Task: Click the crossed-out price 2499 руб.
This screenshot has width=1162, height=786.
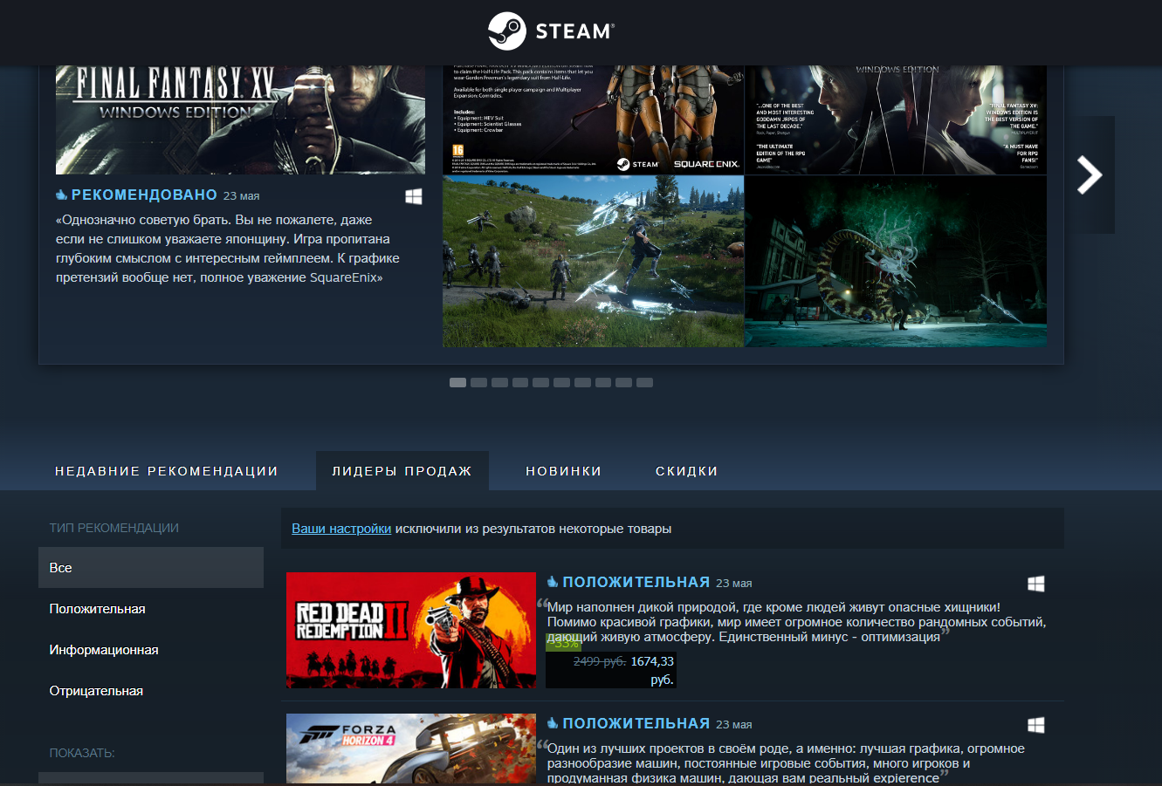Action: pyautogui.click(x=600, y=661)
